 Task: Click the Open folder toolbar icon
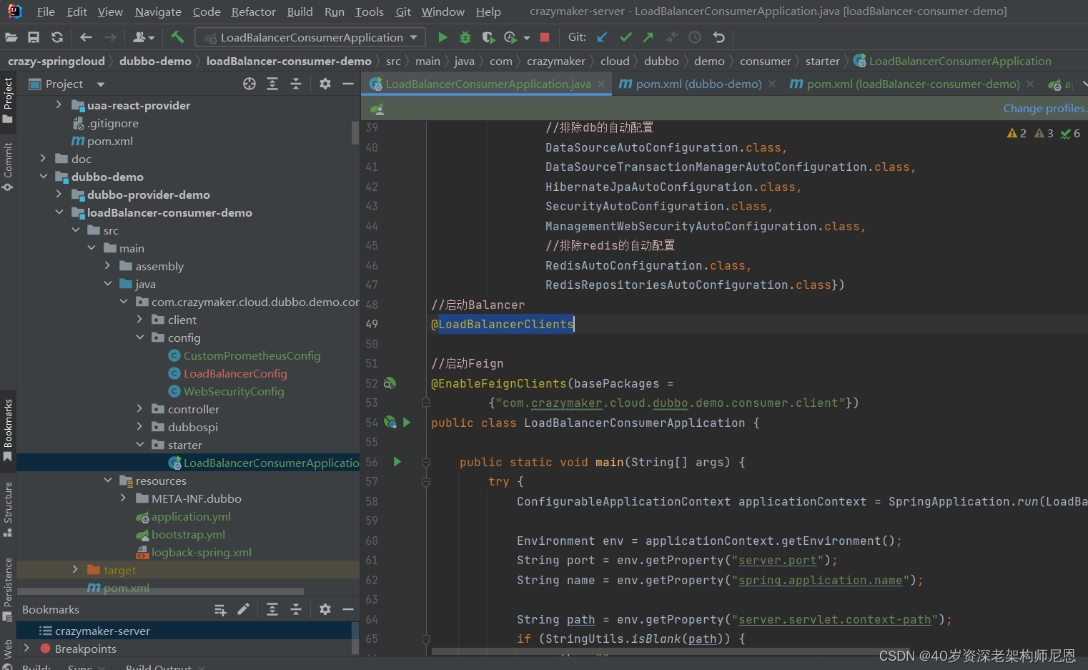pyautogui.click(x=11, y=37)
